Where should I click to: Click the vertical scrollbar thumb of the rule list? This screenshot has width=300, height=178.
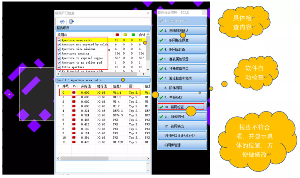click(x=148, y=48)
